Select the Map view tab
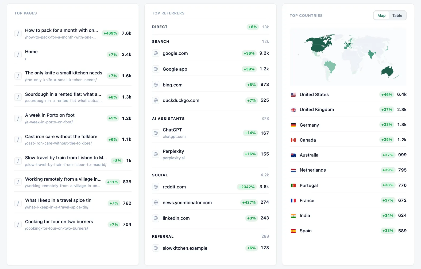Viewport: 421px width, 269px height. click(x=381, y=16)
